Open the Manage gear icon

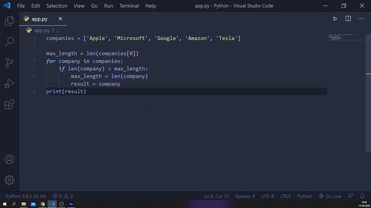(9, 180)
